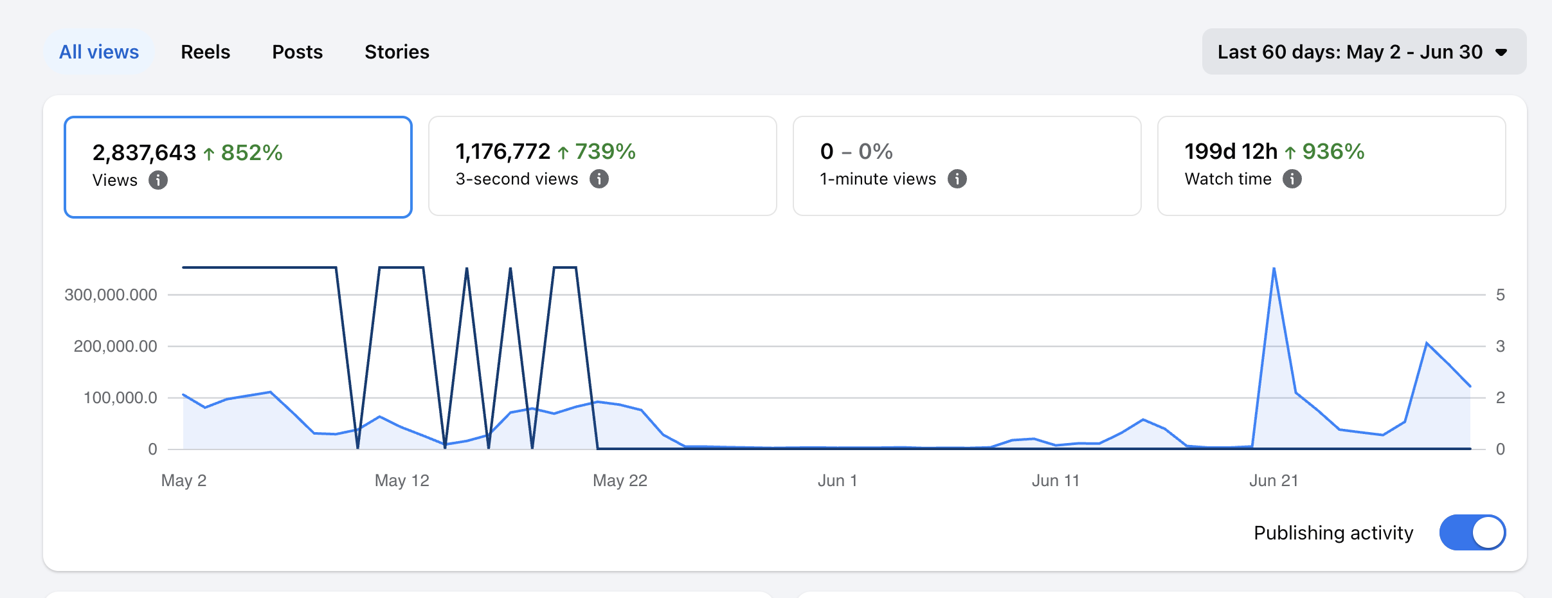
Task: Click the 852% increase indicator
Action: (x=243, y=153)
